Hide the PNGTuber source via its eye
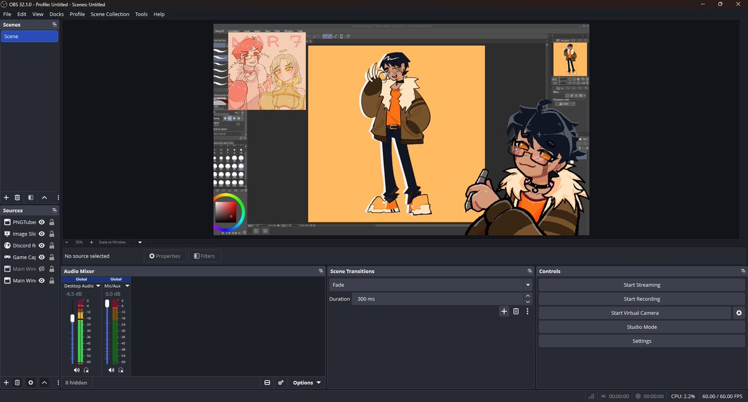748x402 pixels. click(42, 222)
